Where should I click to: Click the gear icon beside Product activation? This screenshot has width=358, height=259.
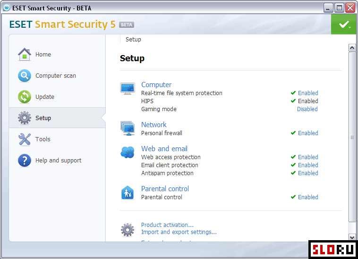click(x=128, y=230)
